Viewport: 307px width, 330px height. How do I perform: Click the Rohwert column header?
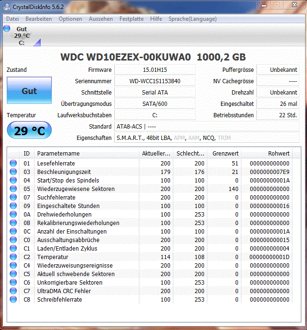coord(267,154)
